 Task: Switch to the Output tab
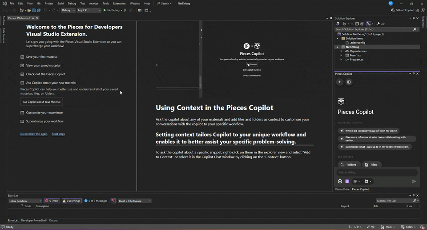pos(53,220)
